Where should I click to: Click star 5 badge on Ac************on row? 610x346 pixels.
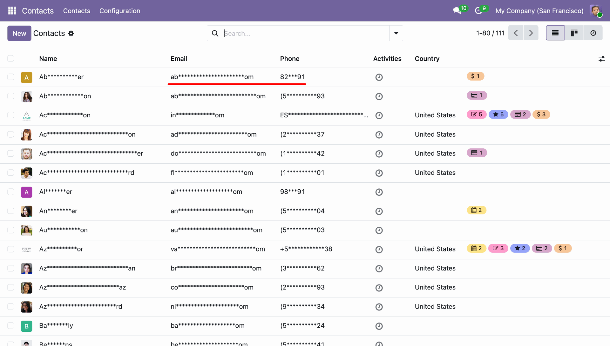[x=498, y=114]
